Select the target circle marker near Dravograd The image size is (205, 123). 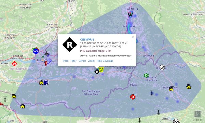click(162, 67)
